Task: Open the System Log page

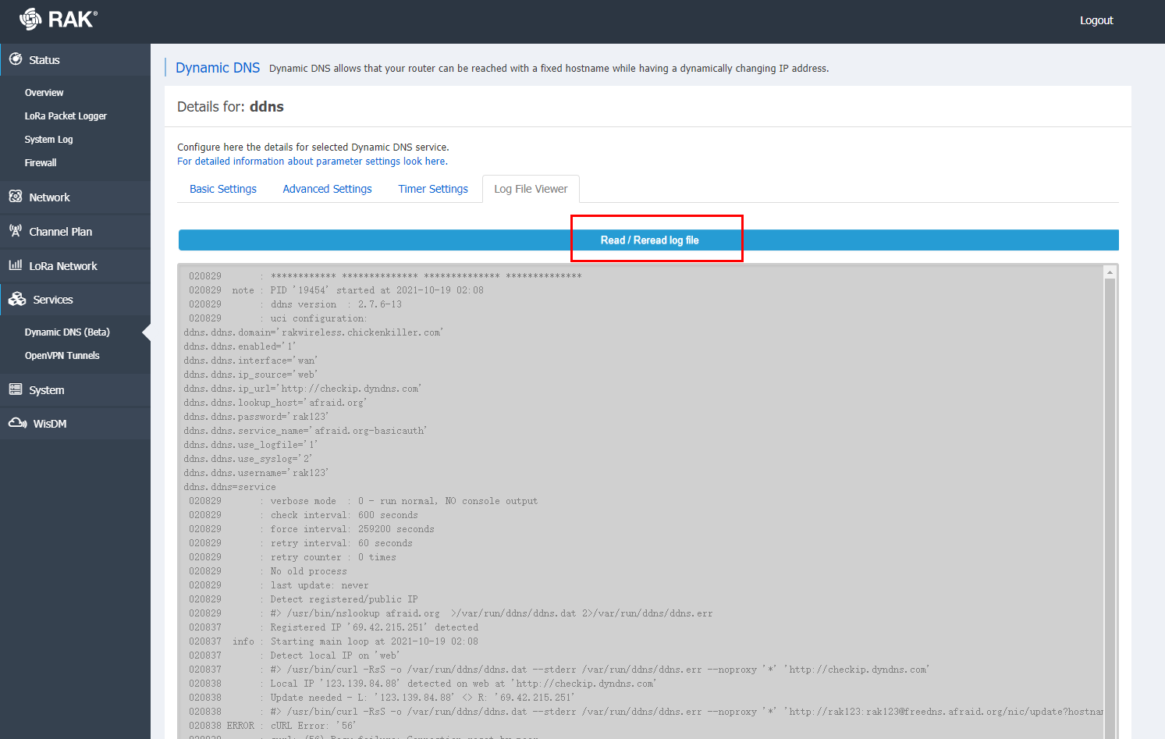Action: pyautogui.click(x=48, y=139)
